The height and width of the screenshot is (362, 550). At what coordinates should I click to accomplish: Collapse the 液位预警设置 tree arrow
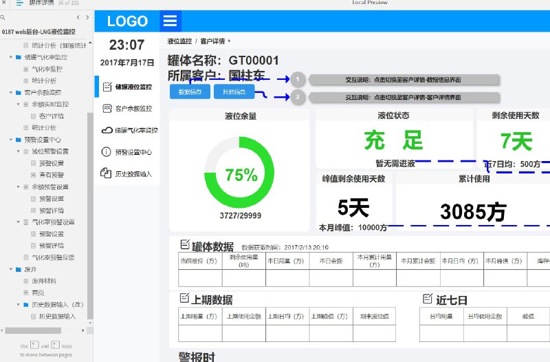pos(19,151)
